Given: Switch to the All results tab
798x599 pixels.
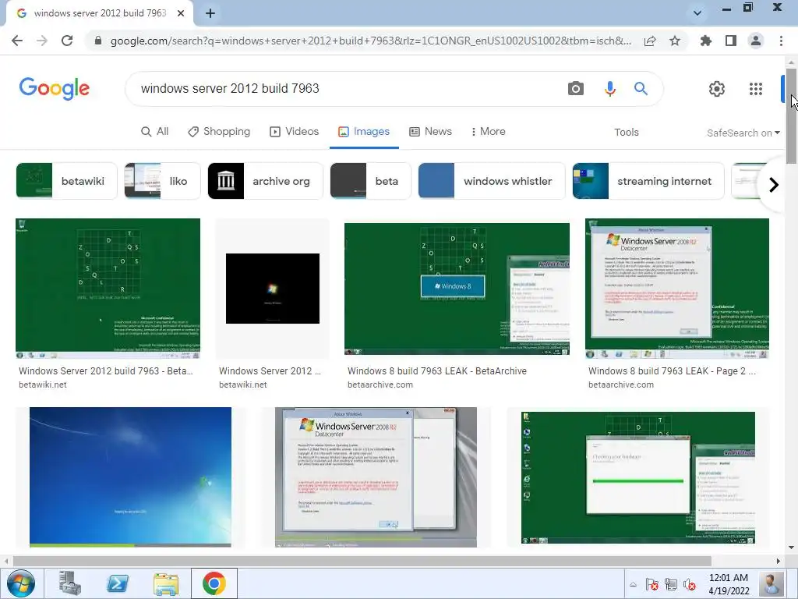Looking at the screenshot, I should coord(155,131).
